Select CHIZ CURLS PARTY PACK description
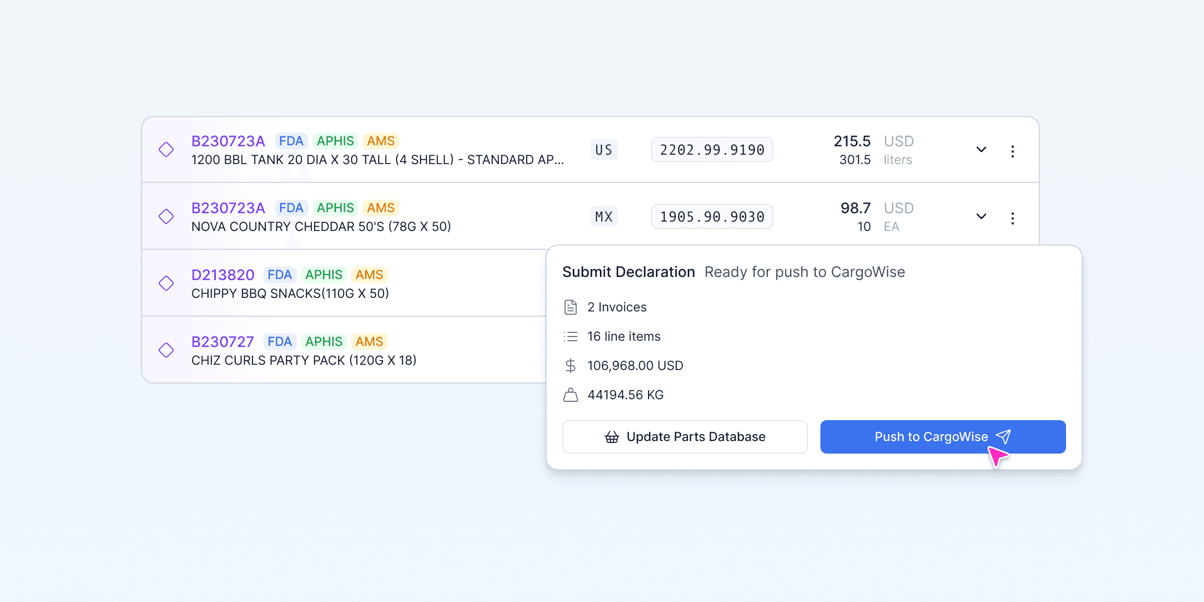Image resolution: width=1204 pixels, height=602 pixels. (304, 361)
